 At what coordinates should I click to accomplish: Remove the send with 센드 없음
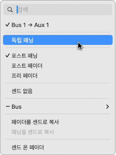[58, 91]
